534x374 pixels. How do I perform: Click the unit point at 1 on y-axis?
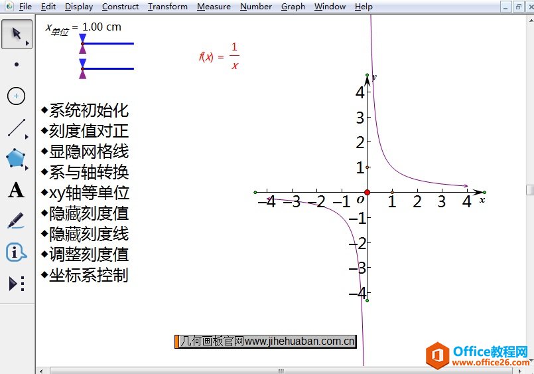367,167
